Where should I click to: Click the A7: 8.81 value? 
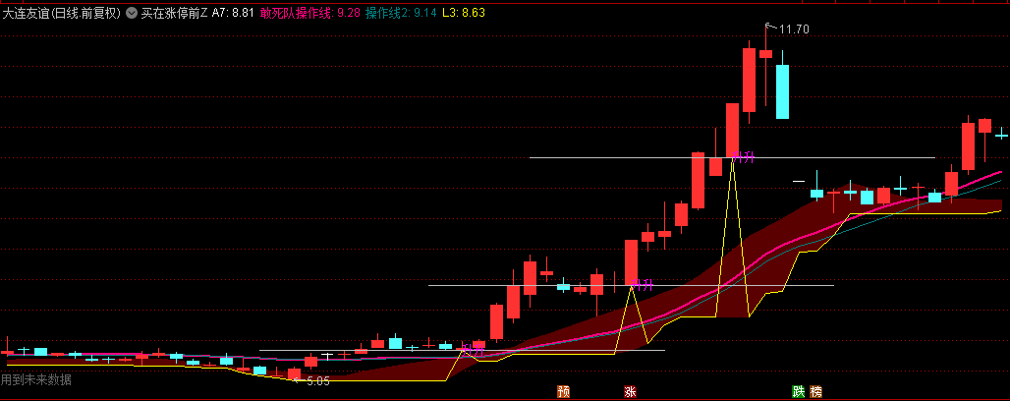[x=233, y=13]
